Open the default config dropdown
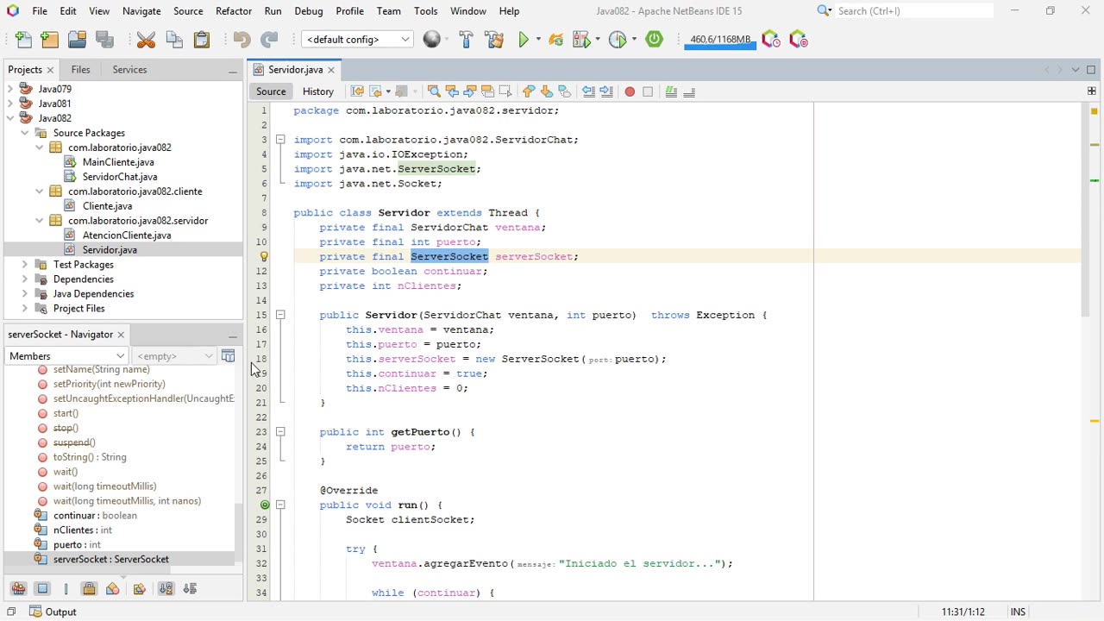Screen dimensions: 1104x621 (357, 40)
